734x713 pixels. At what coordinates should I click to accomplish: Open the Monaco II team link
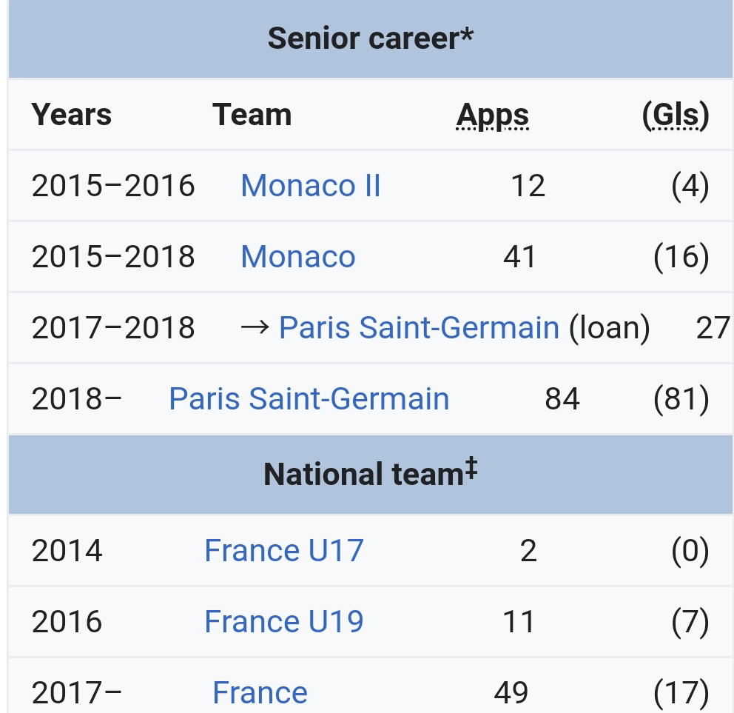(x=310, y=186)
